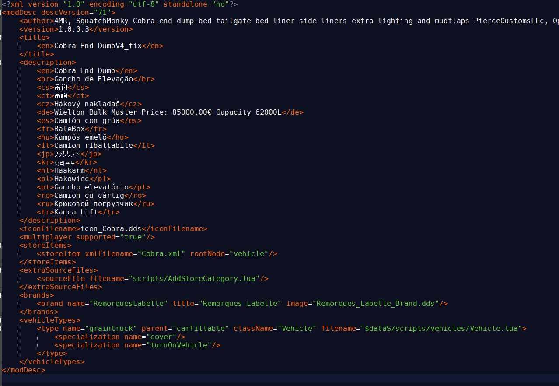559x386 pixels.
Task: Click the closing type tag
Action: pyautogui.click(x=52, y=353)
